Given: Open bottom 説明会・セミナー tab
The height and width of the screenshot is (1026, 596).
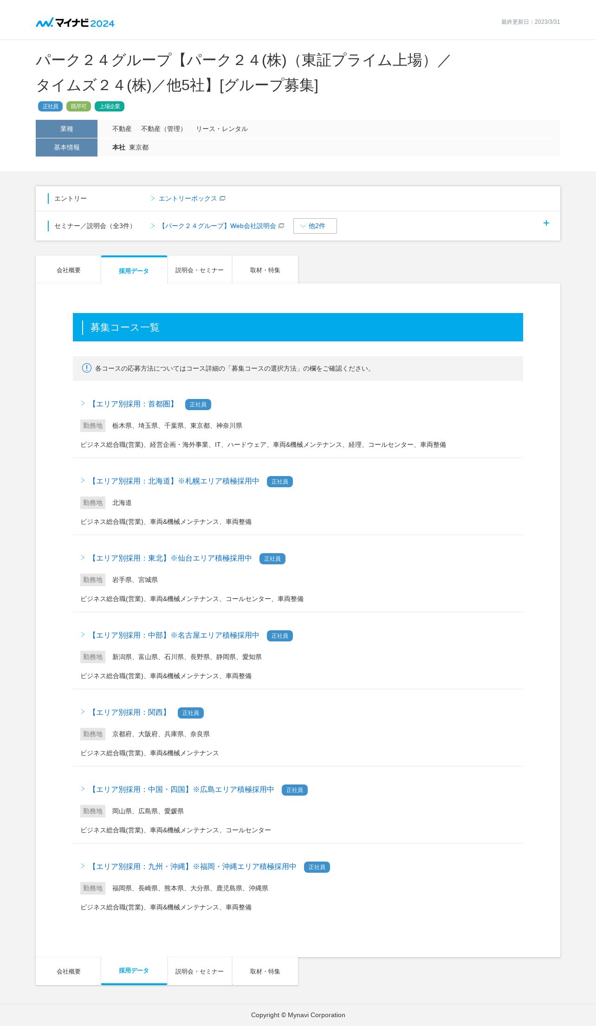Looking at the screenshot, I should (200, 971).
